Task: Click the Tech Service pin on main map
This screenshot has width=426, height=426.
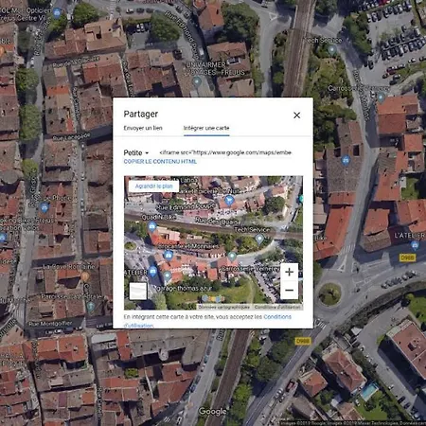Action: pyautogui.click(x=332, y=50)
